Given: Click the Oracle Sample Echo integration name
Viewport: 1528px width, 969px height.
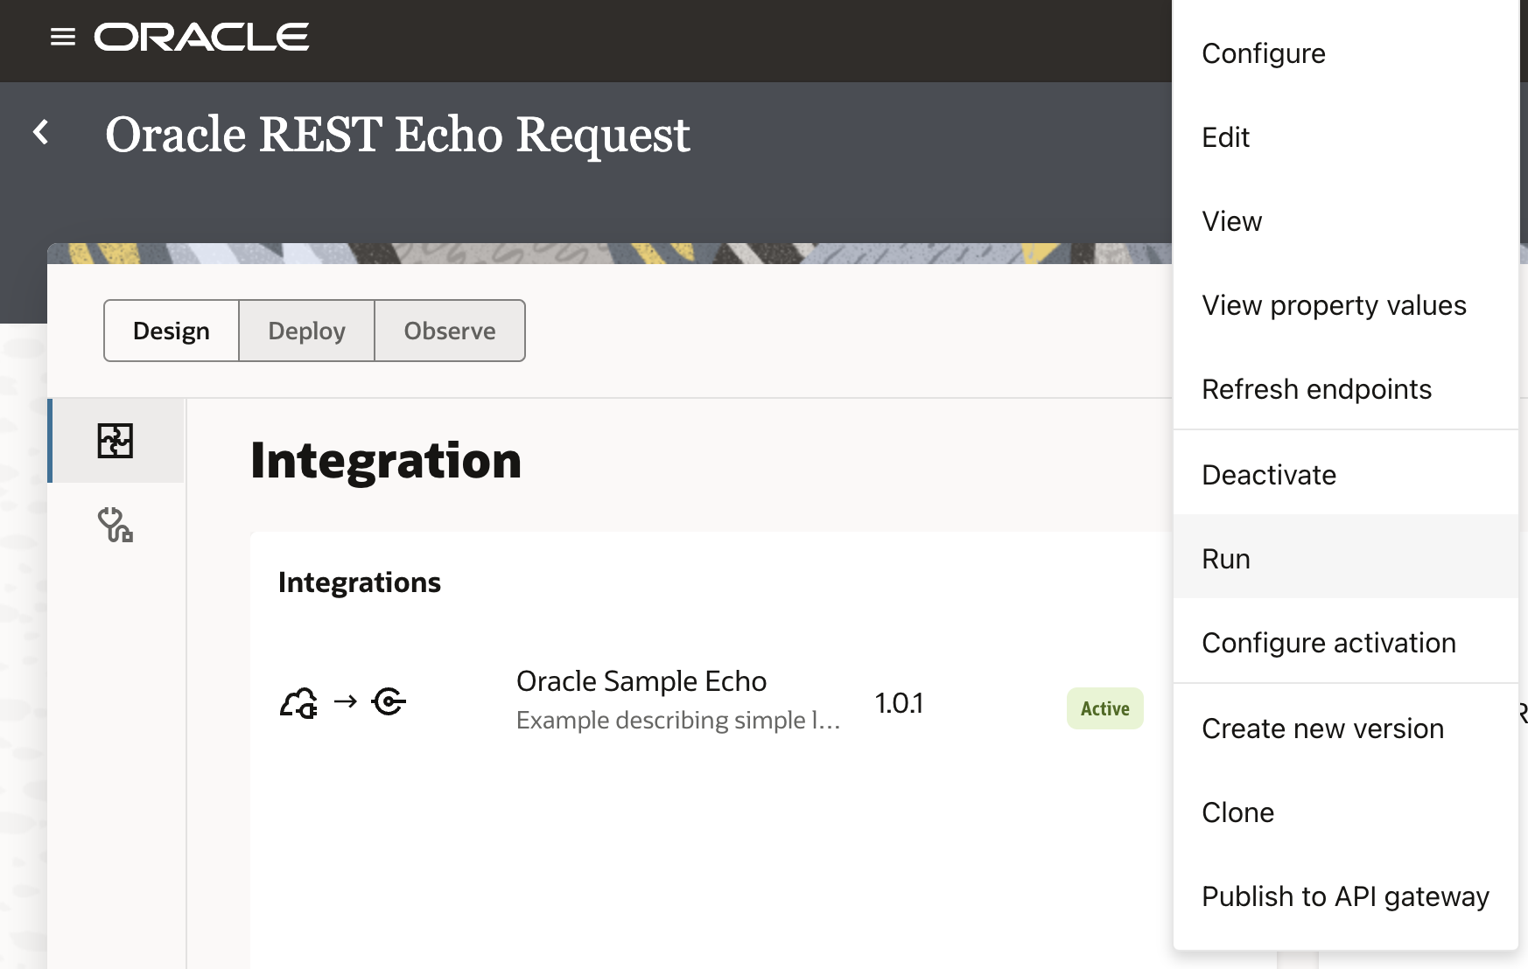Looking at the screenshot, I should click(x=641, y=681).
